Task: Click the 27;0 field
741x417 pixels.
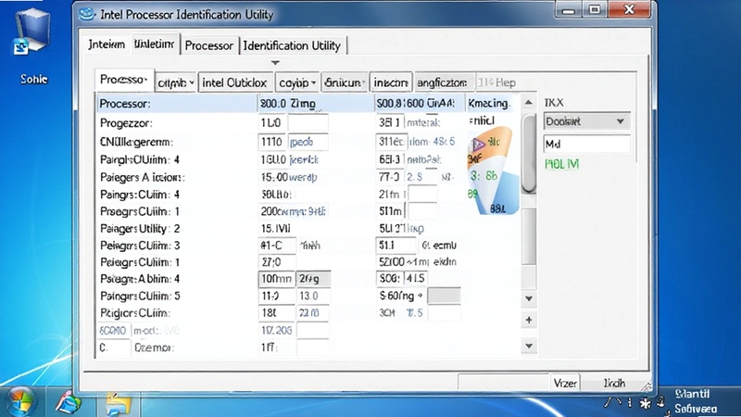Action: (x=277, y=262)
